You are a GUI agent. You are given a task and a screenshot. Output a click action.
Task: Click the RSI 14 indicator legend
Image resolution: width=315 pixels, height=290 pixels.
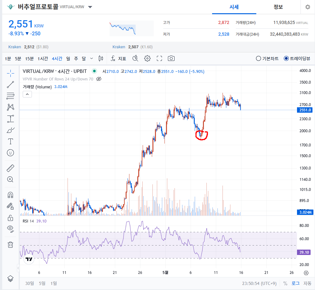pos(28,221)
